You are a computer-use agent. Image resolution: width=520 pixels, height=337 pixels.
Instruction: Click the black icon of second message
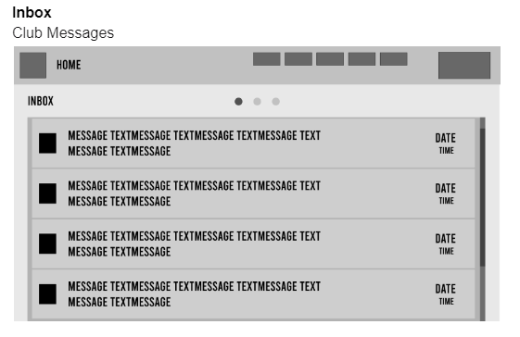[47, 193]
